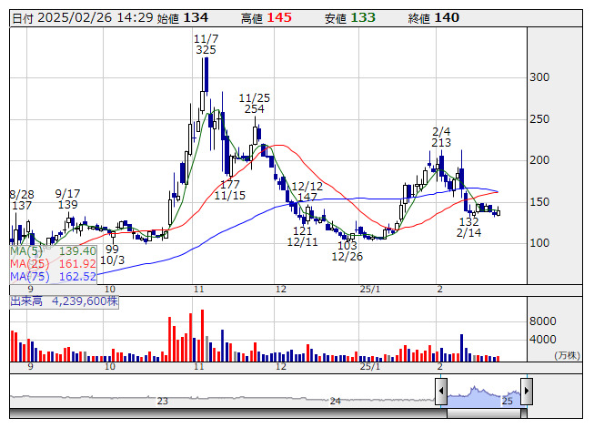Click the 始値 value 134 in header
Viewport: 594px width, 428px height.
click(196, 18)
